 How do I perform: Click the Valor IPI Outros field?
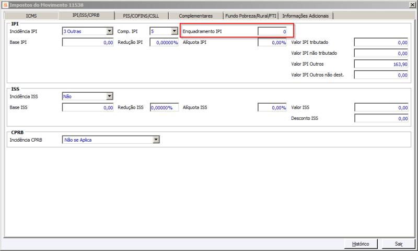point(381,64)
